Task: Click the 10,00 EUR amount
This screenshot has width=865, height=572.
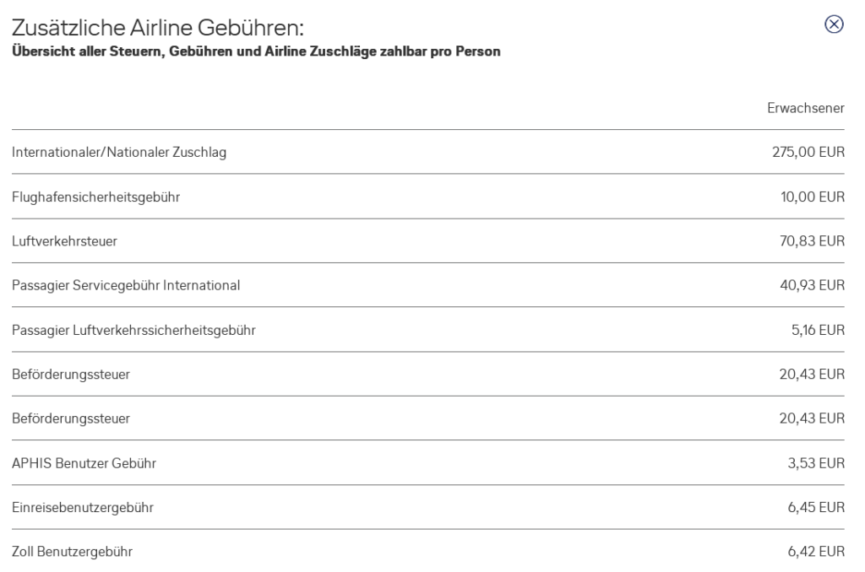Action: 812,197
